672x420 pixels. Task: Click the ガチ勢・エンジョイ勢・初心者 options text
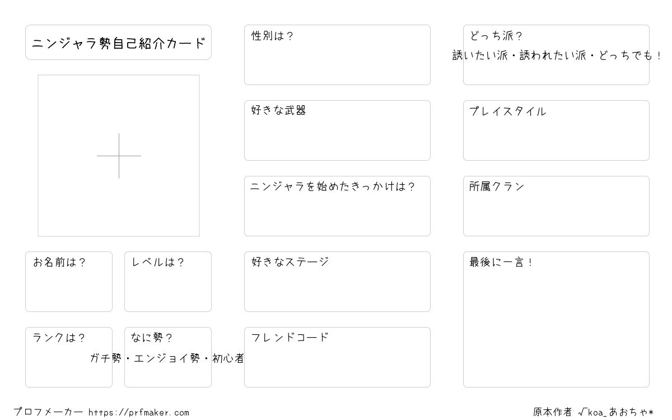[x=167, y=358]
